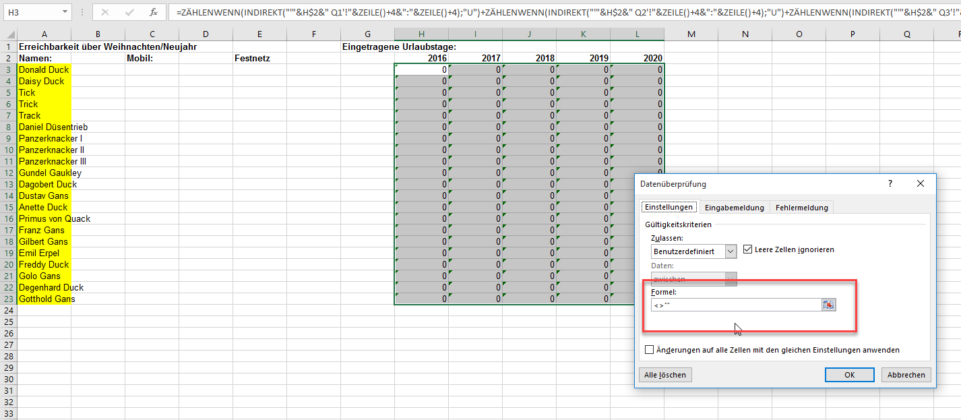
Task: Open the Daten dropdown list
Action: tap(731, 279)
